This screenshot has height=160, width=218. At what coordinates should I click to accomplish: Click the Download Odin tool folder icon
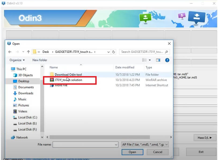click(x=52, y=75)
